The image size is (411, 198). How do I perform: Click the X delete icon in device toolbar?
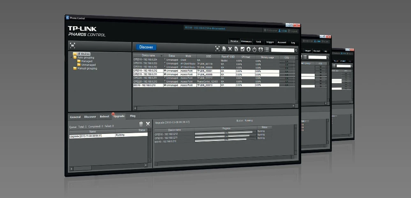coord(230,49)
